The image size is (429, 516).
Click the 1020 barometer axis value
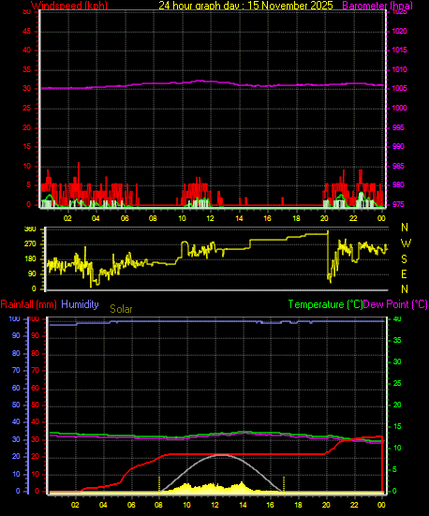pyautogui.click(x=399, y=31)
